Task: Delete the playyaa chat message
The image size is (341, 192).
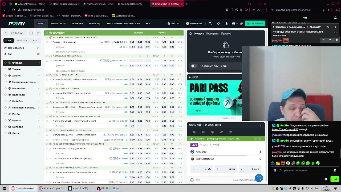Action: (x=336, y=40)
